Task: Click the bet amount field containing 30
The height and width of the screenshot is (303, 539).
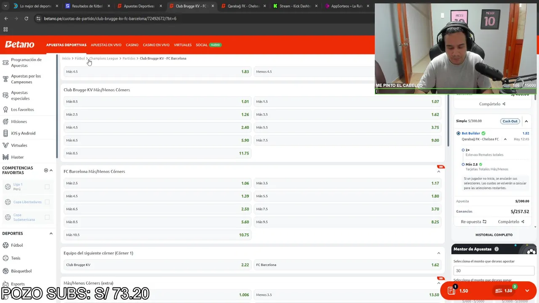Action: [x=494, y=271]
